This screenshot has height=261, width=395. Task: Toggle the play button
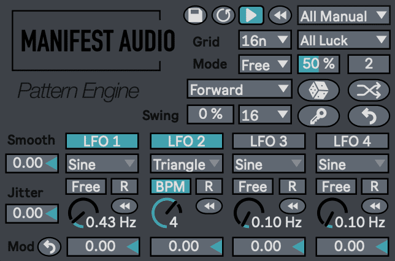251,15
